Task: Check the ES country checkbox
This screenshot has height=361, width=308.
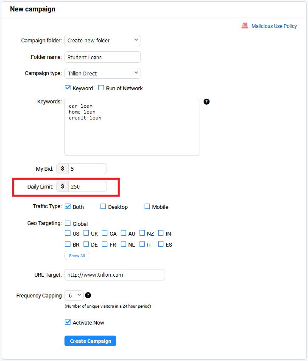Action: point(161,244)
